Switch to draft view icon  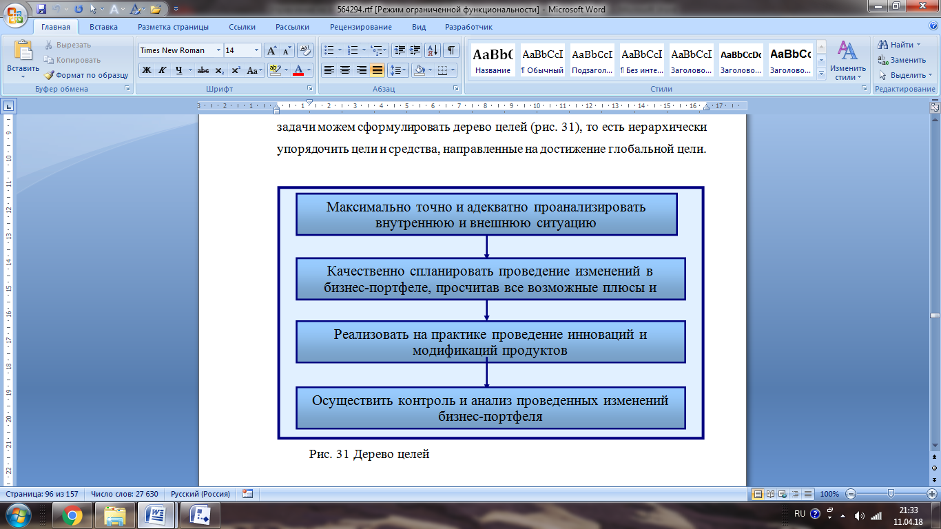(807, 494)
